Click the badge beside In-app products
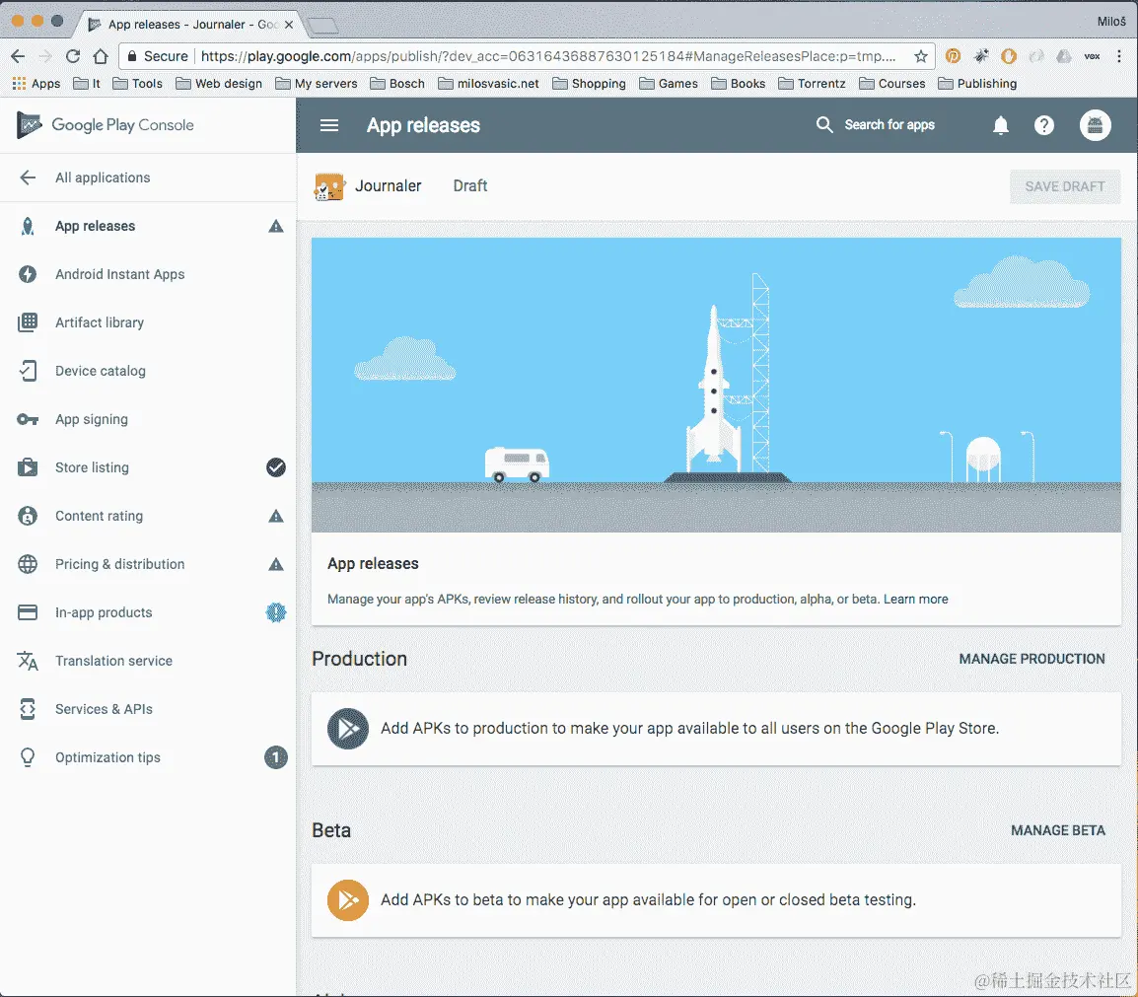The image size is (1138, 997). [x=276, y=612]
